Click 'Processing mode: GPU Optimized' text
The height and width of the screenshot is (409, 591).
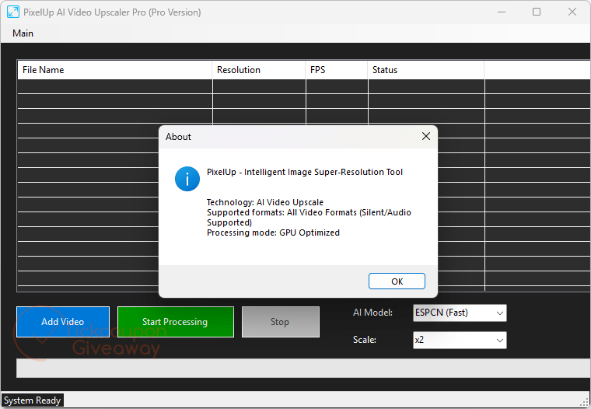(x=273, y=233)
